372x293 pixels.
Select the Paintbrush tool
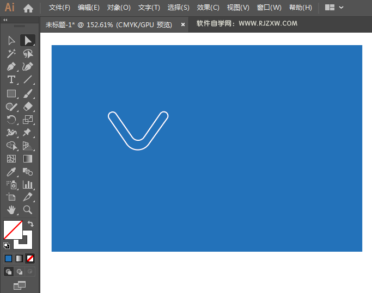coord(28,94)
